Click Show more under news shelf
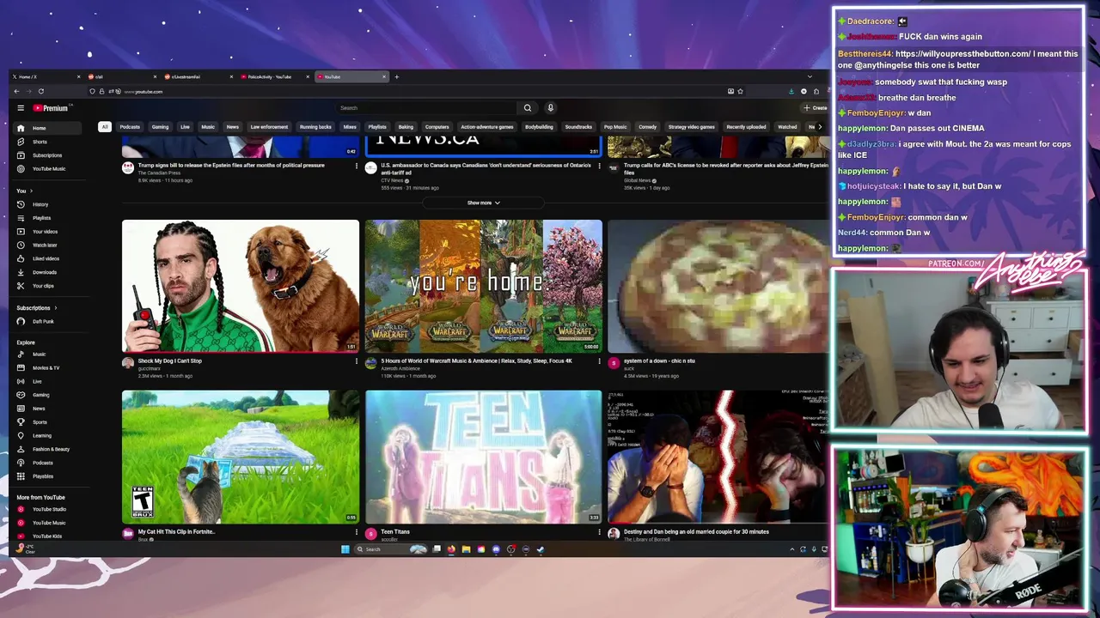The height and width of the screenshot is (618, 1100). tap(483, 203)
